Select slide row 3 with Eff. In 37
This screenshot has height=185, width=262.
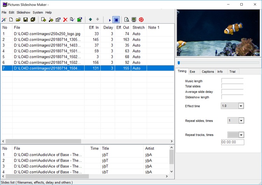[x=88, y=45]
